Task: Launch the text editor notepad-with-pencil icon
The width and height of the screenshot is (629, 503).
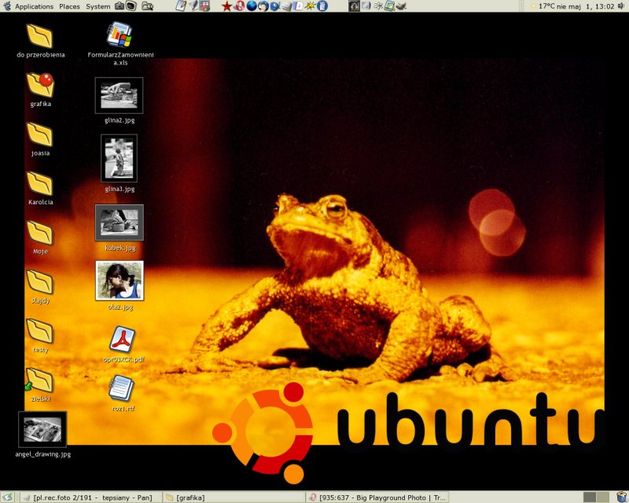Action: click(x=181, y=6)
